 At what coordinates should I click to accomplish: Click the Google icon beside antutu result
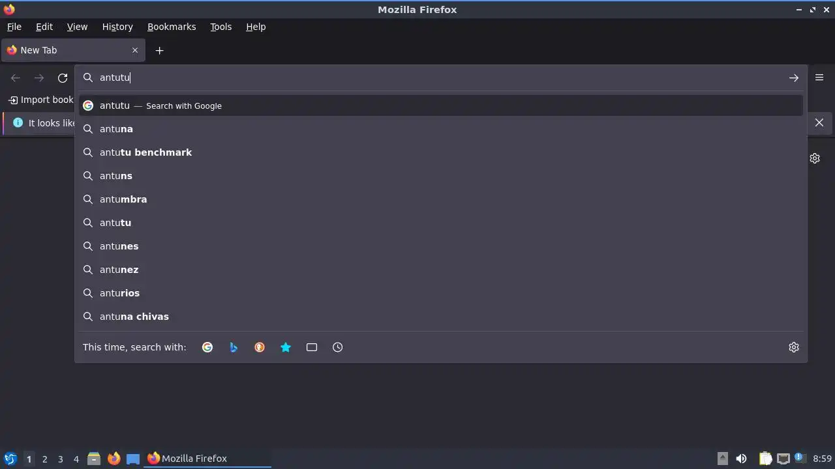click(88, 106)
